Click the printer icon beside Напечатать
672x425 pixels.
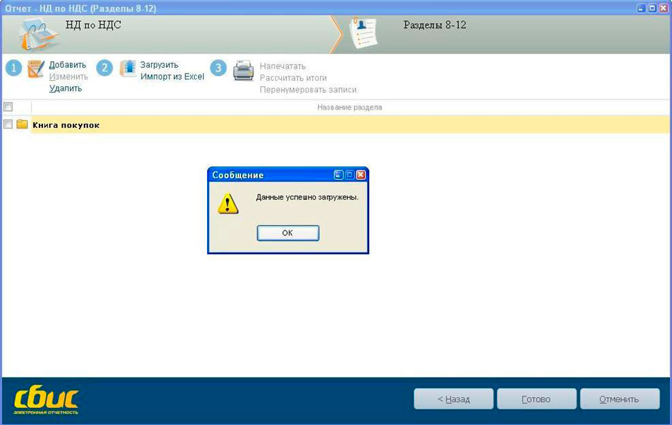243,71
